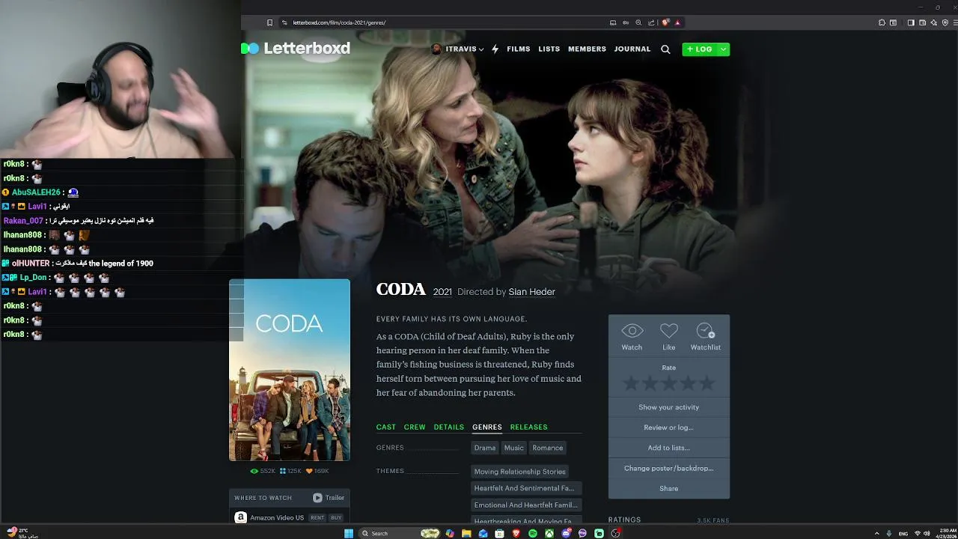Click the Brave Rewards triangle icon

pos(677,22)
